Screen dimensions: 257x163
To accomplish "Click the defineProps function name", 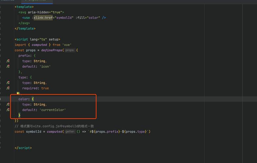I will (x=52, y=50).
